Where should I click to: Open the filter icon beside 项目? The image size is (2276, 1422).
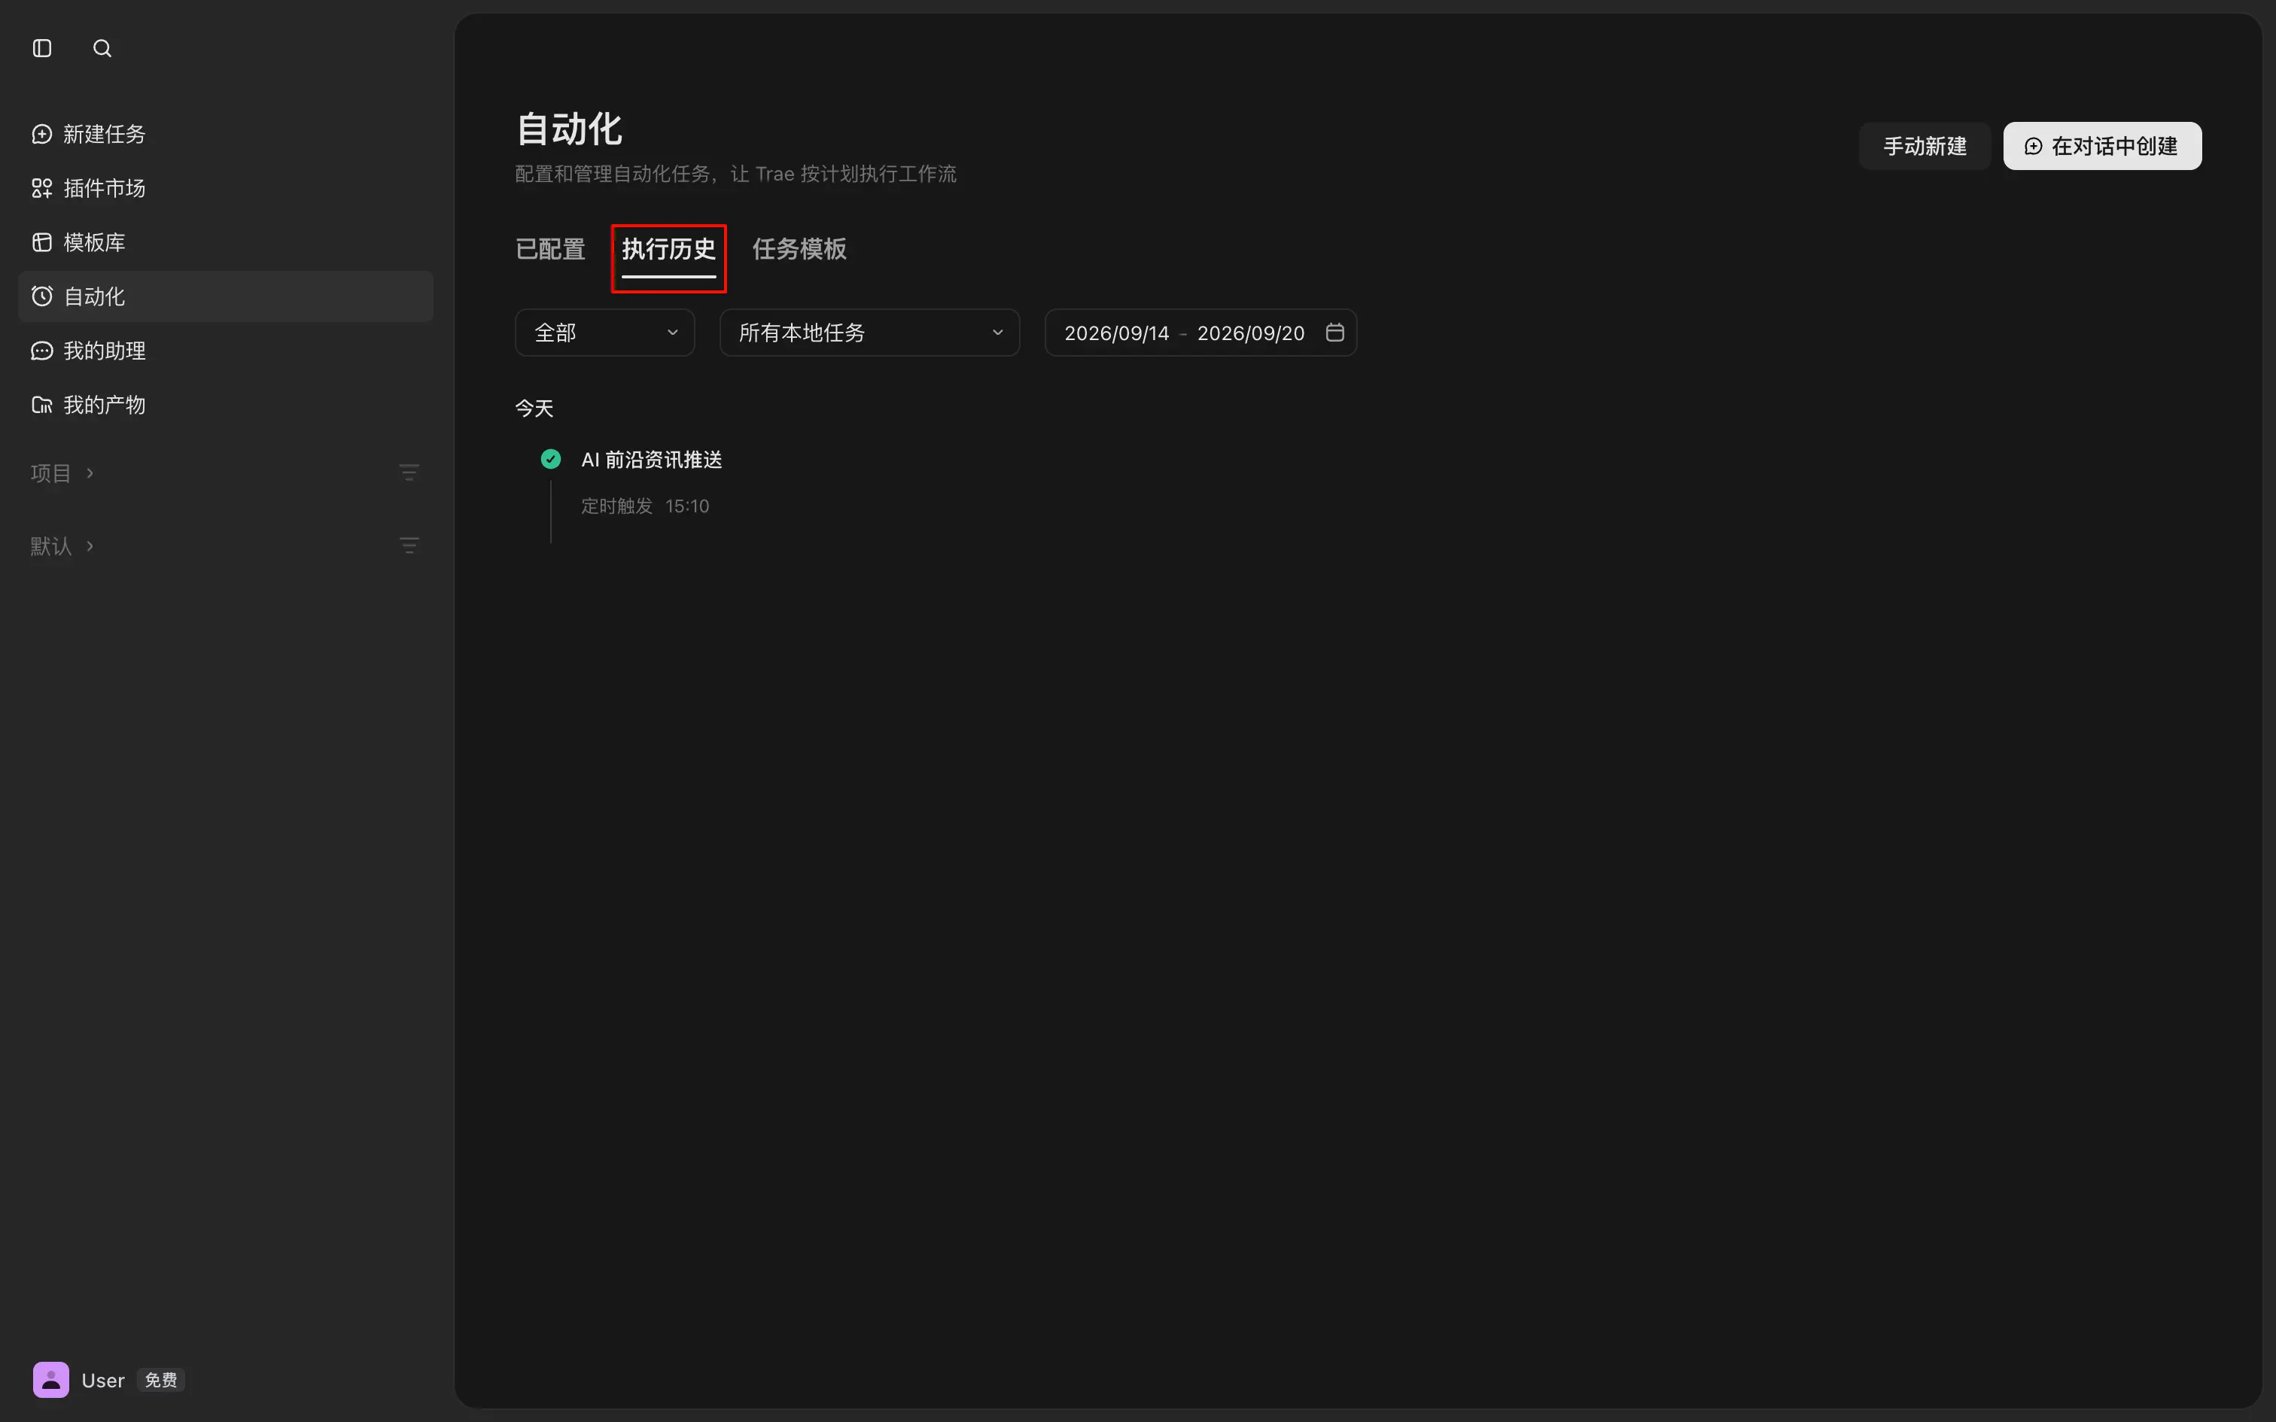[x=409, y=472]
